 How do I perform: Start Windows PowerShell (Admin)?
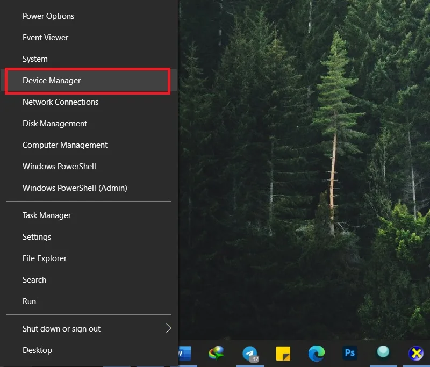(x=89, y=188)
